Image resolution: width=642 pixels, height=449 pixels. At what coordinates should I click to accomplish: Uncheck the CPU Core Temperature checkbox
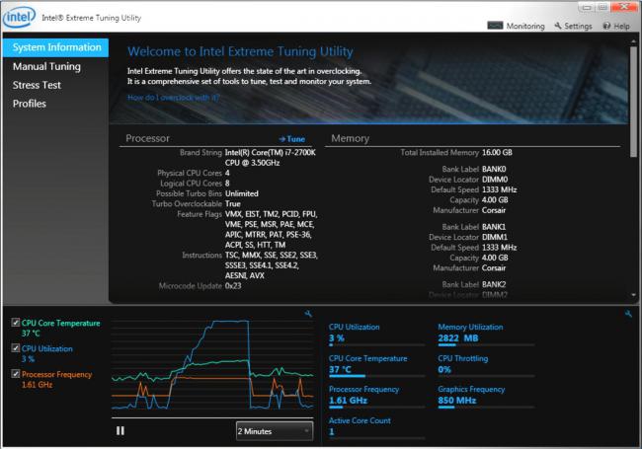click(16, 323)
